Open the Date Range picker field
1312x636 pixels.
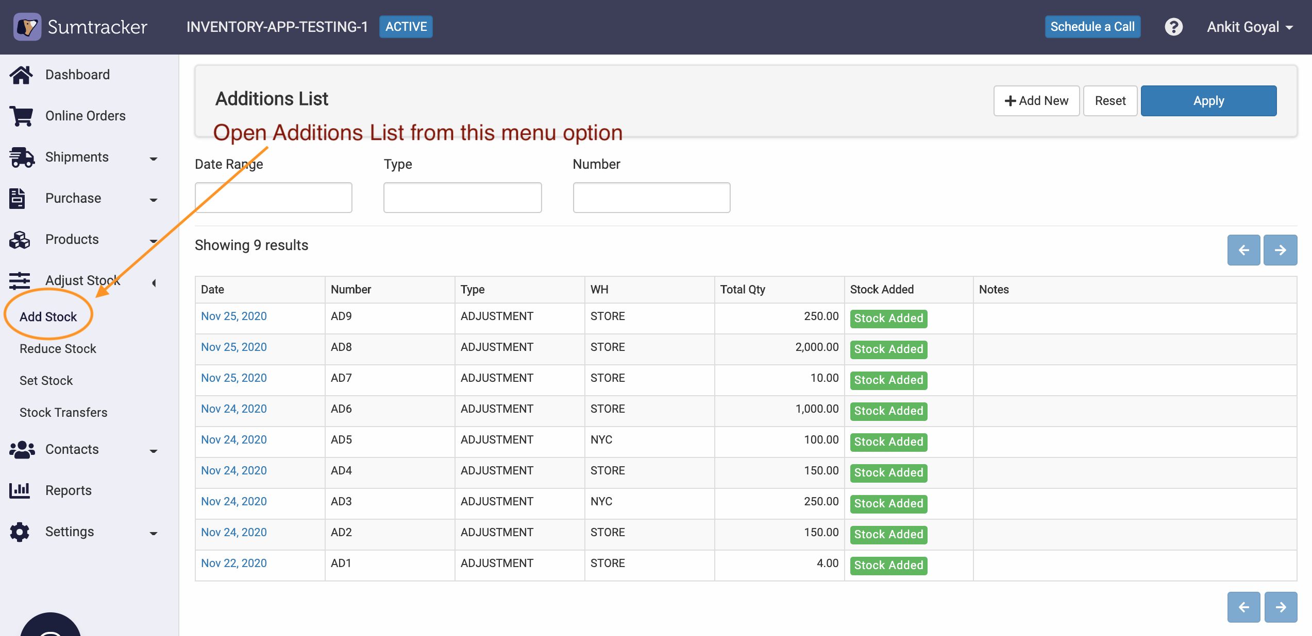(x=274, y=198)
